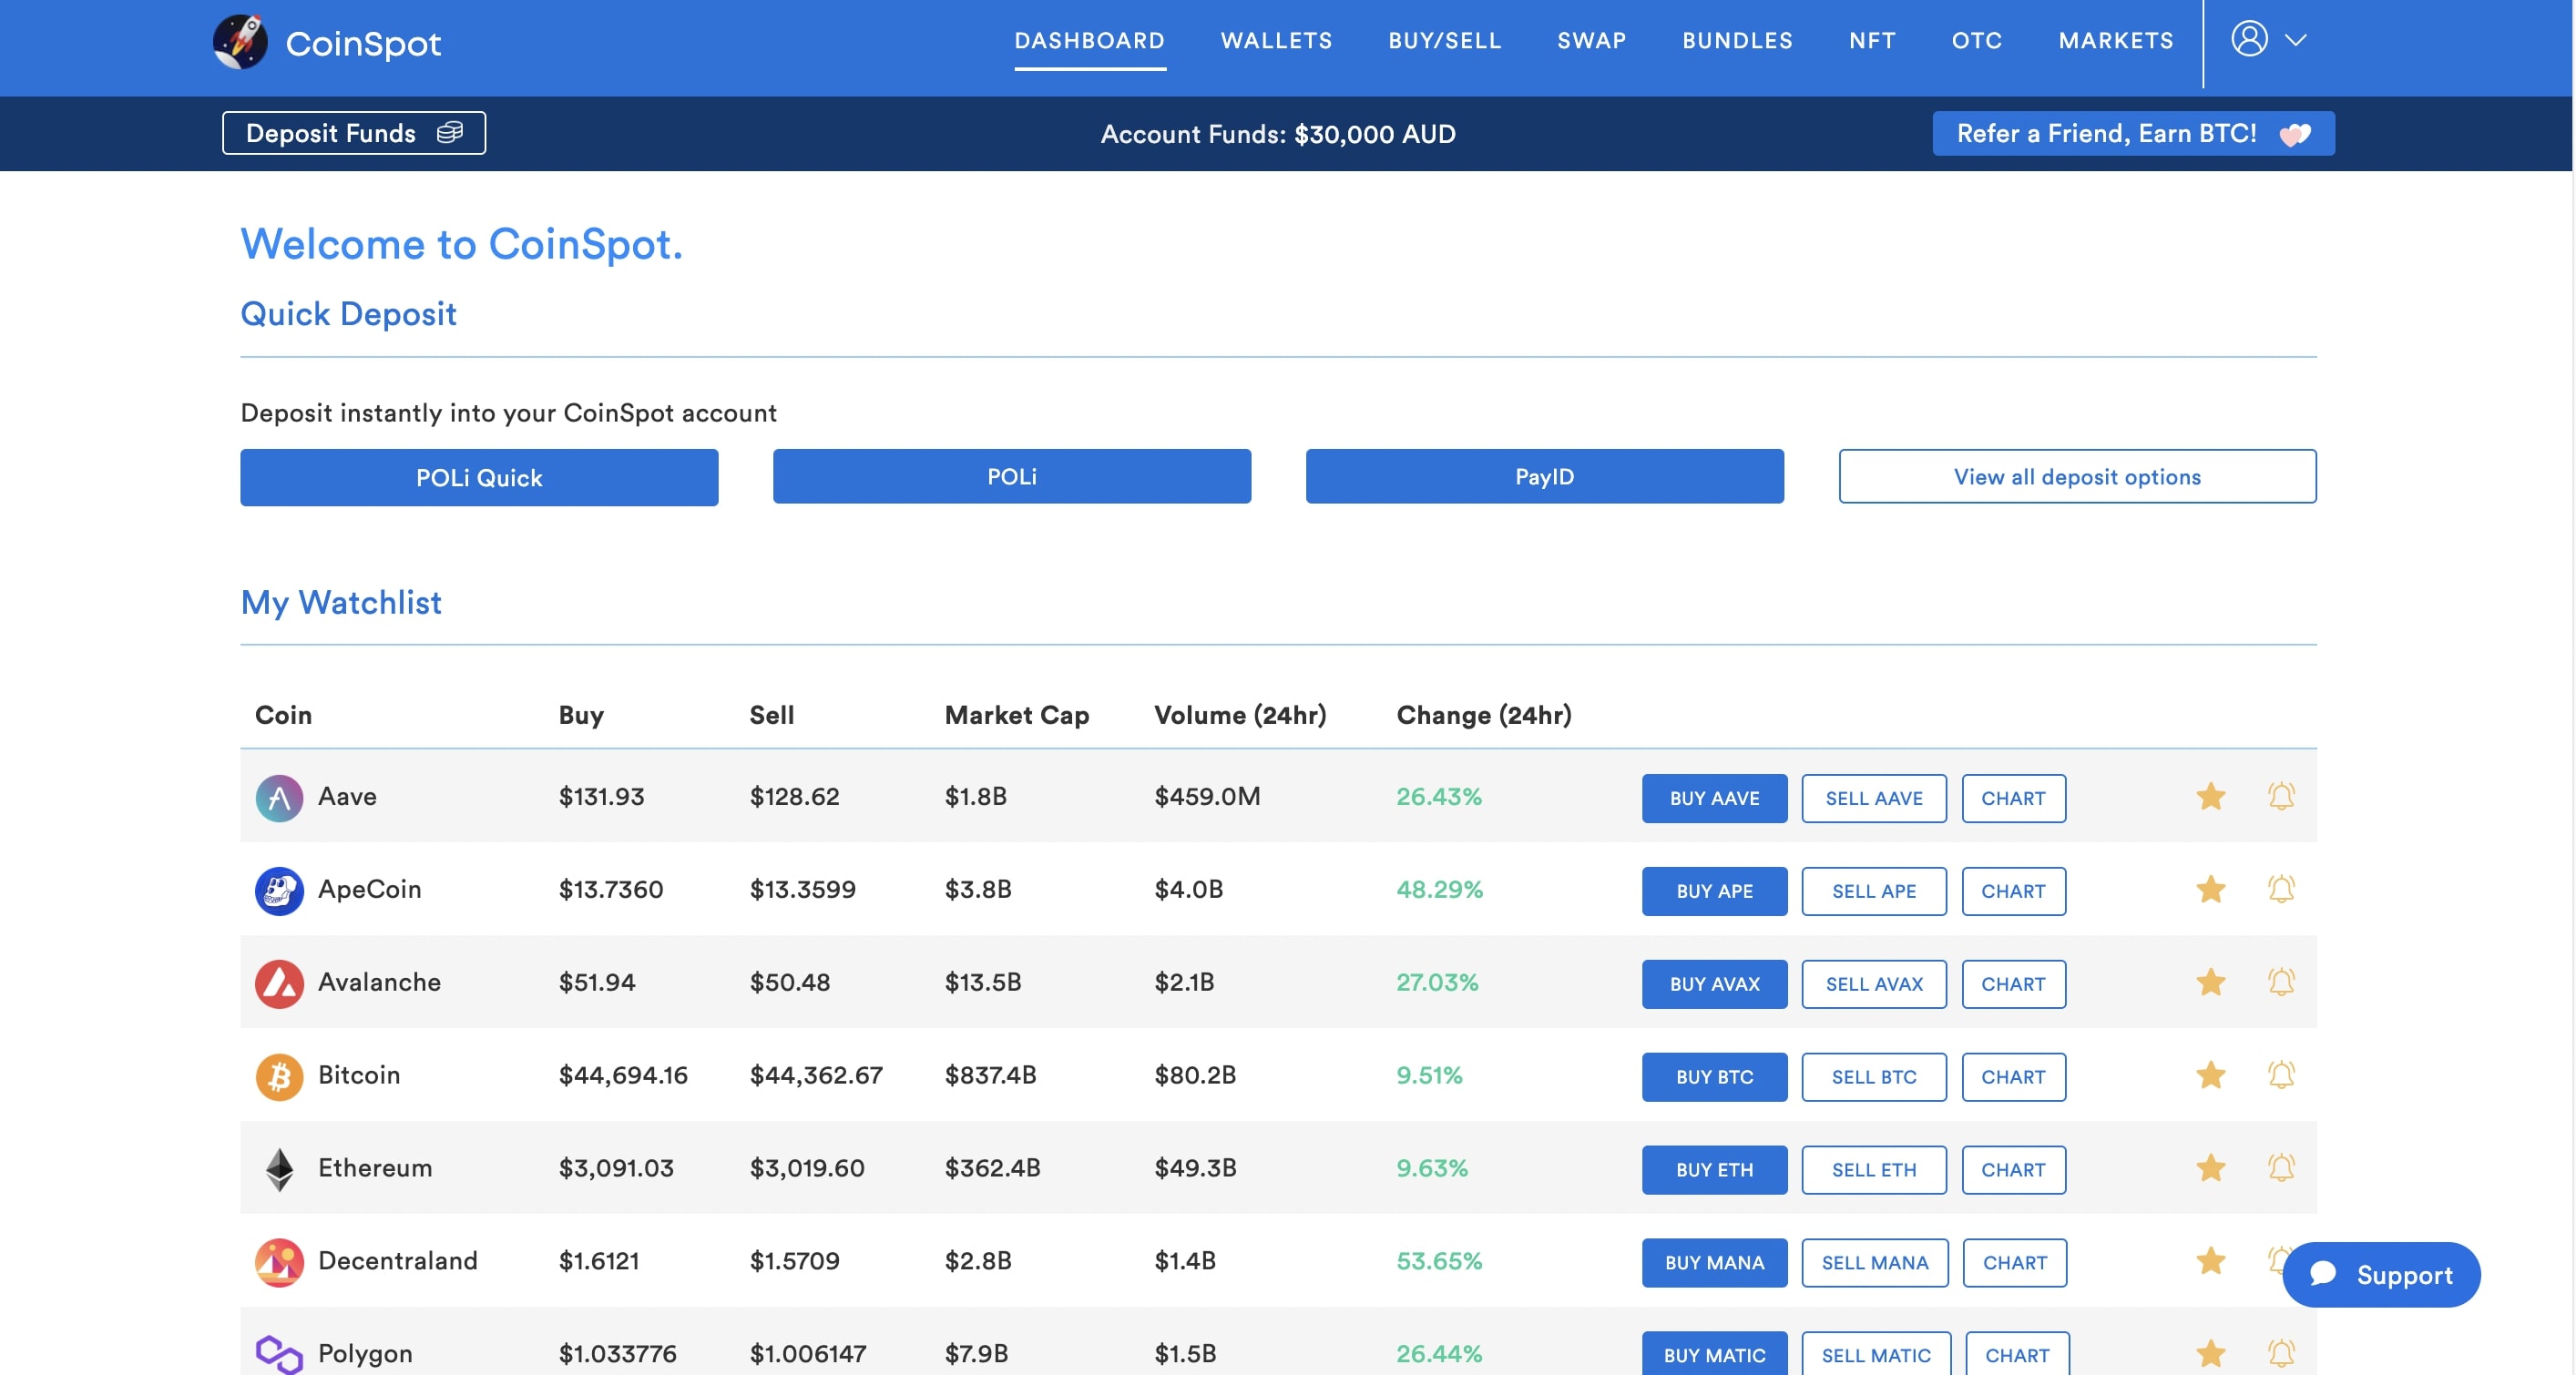Click SELL APE
Screen dimensions: 2576x1375
click(1874, 891)
